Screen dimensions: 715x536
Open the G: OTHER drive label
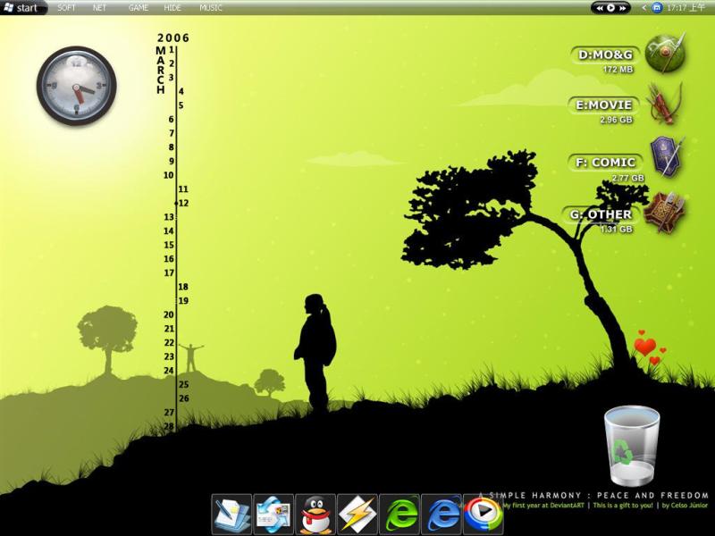tap(601, 214)
